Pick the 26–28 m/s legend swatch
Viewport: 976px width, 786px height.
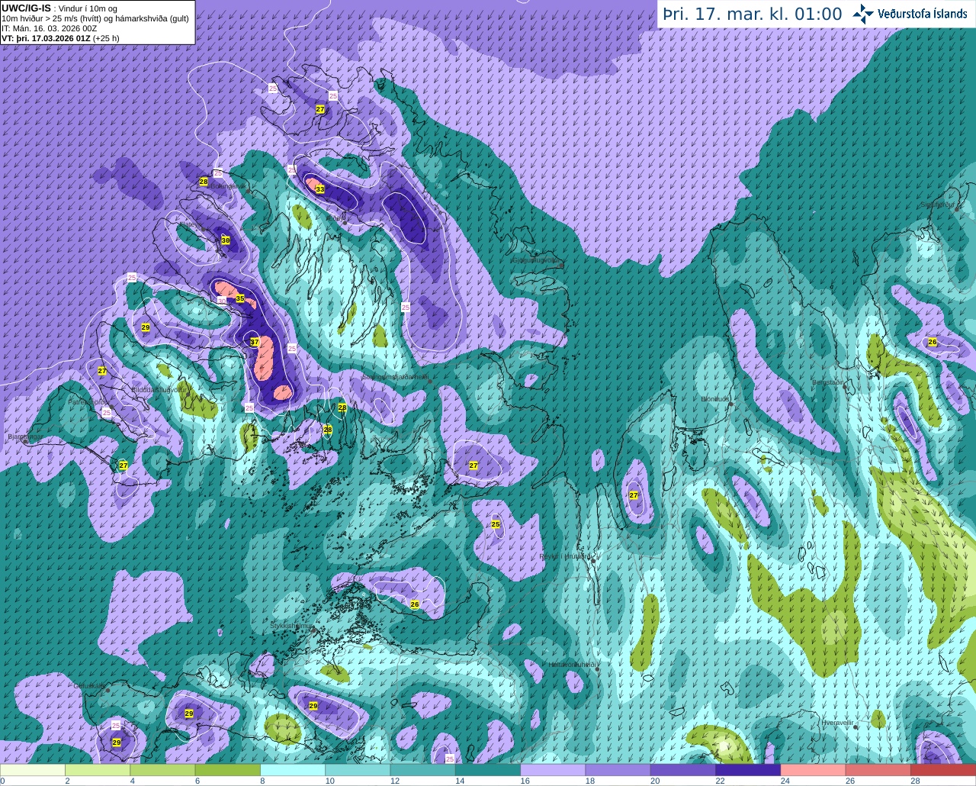(878, 770)
